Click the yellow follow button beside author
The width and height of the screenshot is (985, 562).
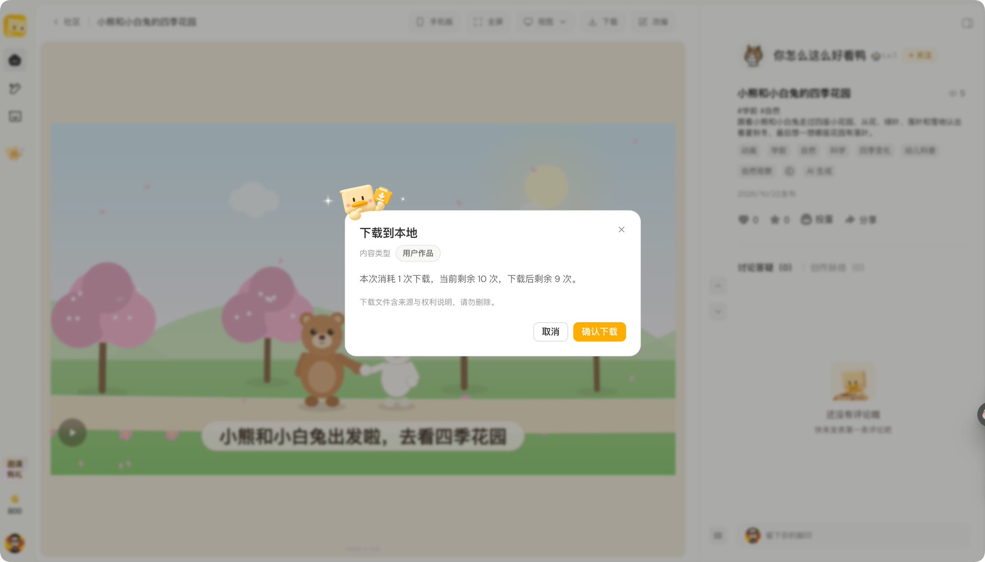[x=920, y=56]
